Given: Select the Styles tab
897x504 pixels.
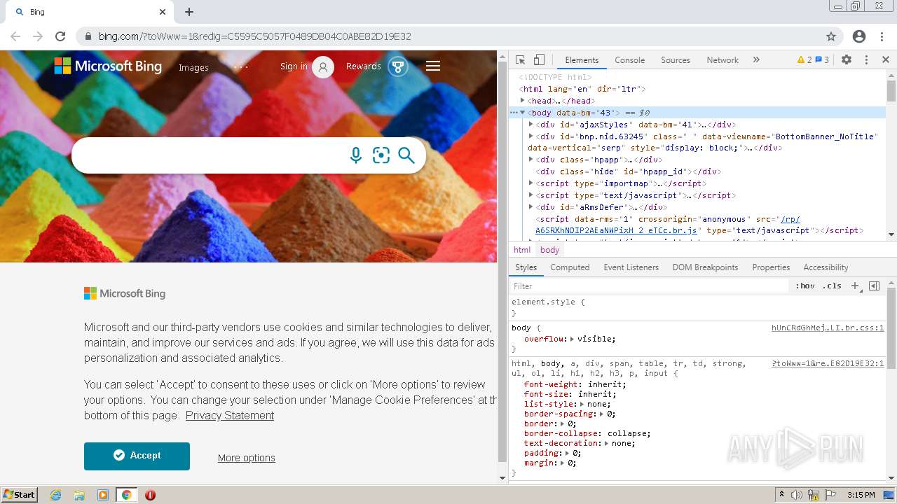Looking at the screenshot, I should tap(526, 267).
